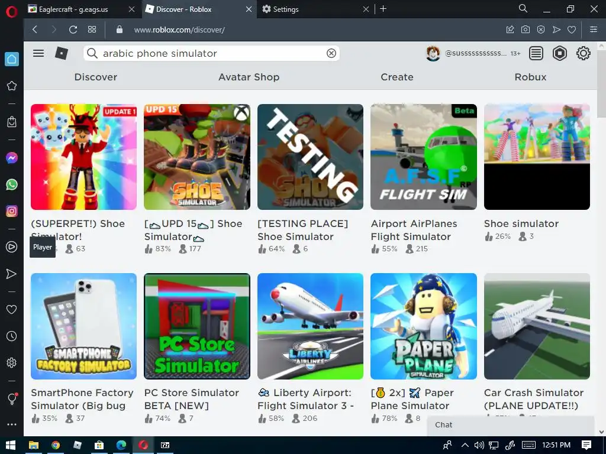Click Car Crash Simulator title link
The height and width of the screenshot is (454, 606).
tap(534, 399)
